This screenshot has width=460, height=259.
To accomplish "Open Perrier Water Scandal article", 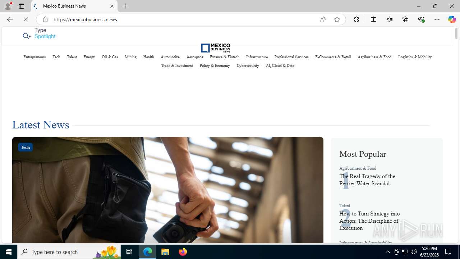I will pyautogui.click(x=367, y=180).
